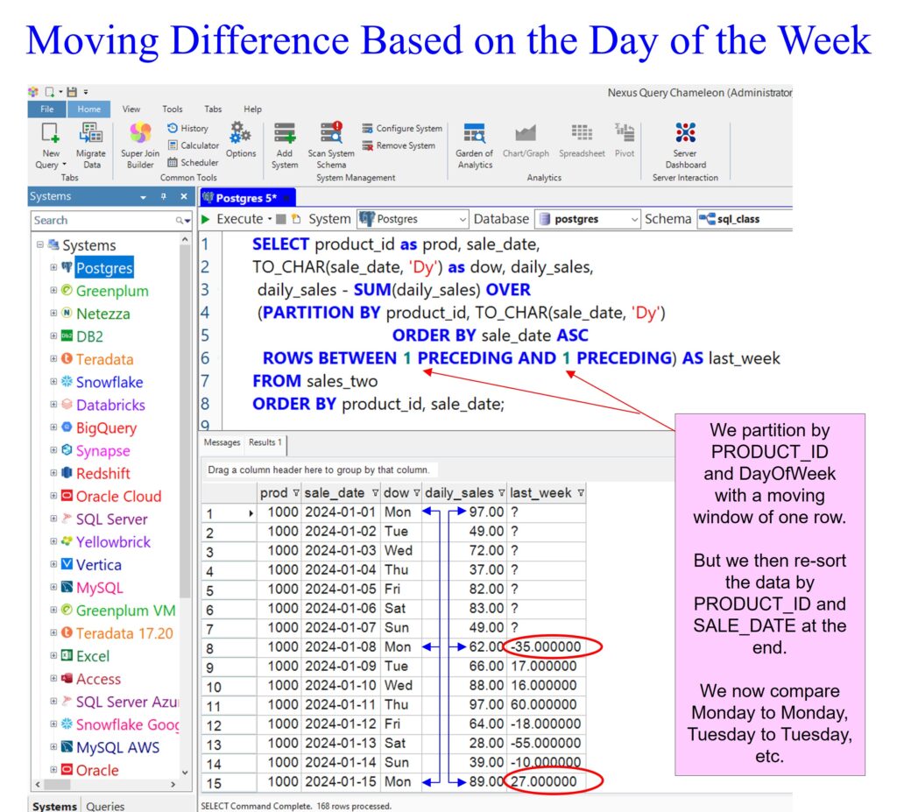Screen dimensions: 897x812
Task: Expand the Teradata tree node
Action: coord(54,359)
